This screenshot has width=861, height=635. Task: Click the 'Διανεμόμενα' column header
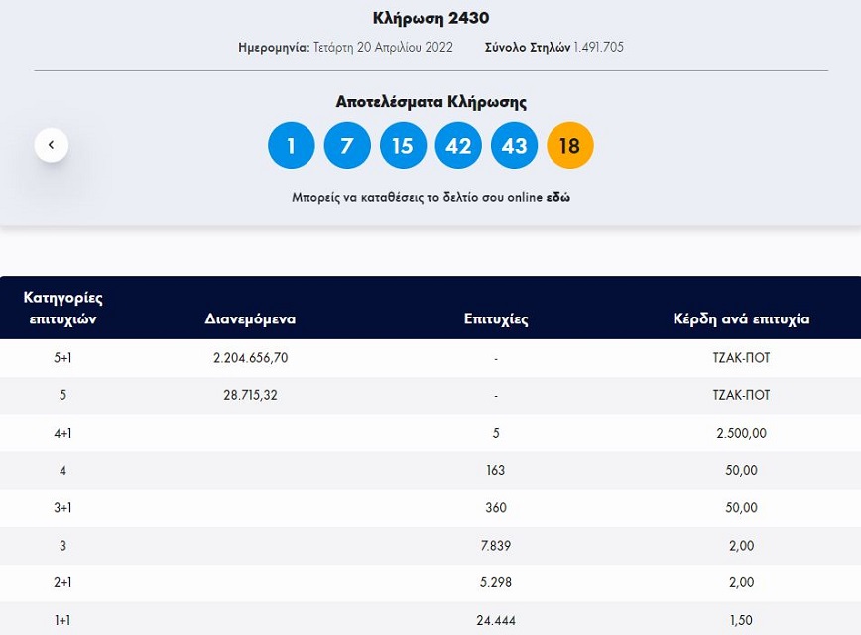pos(250,319)
